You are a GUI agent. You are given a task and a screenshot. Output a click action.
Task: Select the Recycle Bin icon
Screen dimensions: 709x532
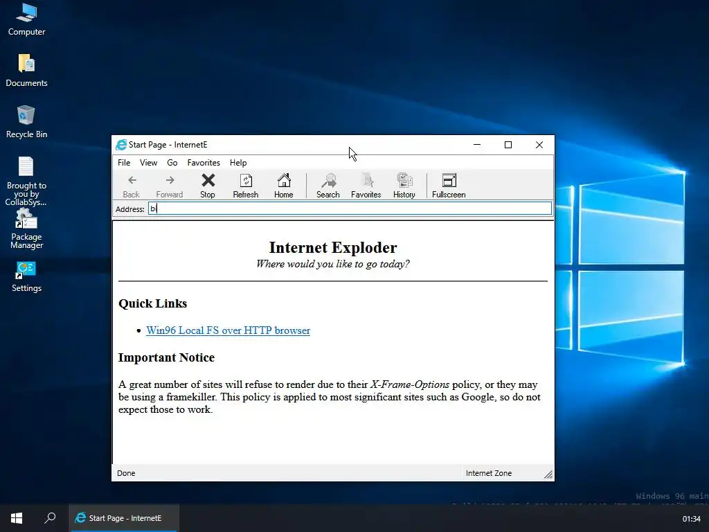(26, 122)
